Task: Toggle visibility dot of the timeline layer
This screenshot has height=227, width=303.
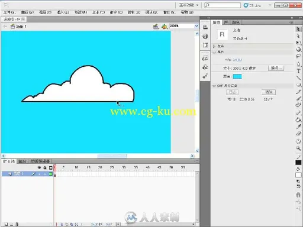Action: (39, 174)
